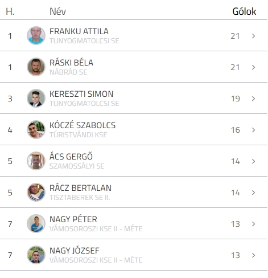Expand Nagy Péter row chevron
Image resolution: width=268 pixels, height=278 pixels.
(x=253, y=224)
